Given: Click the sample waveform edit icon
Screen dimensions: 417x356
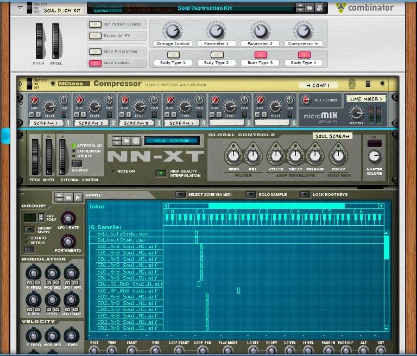Looking at the screenshot, I should tap(78, 198).
